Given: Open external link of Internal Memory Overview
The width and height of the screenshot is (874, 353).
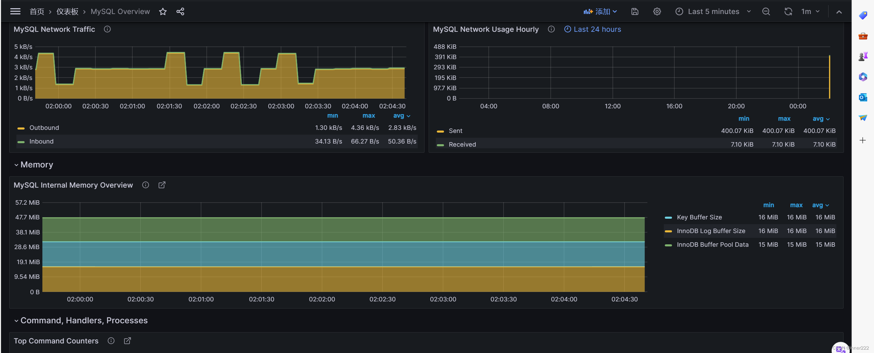Looking at the screenshot, I should click(x=162, y=185).
